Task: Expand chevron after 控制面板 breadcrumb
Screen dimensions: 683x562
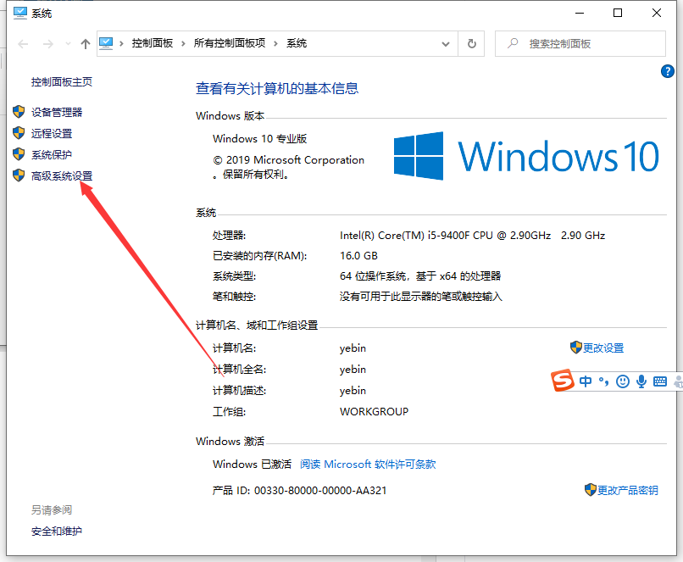Action: (183, 43)
